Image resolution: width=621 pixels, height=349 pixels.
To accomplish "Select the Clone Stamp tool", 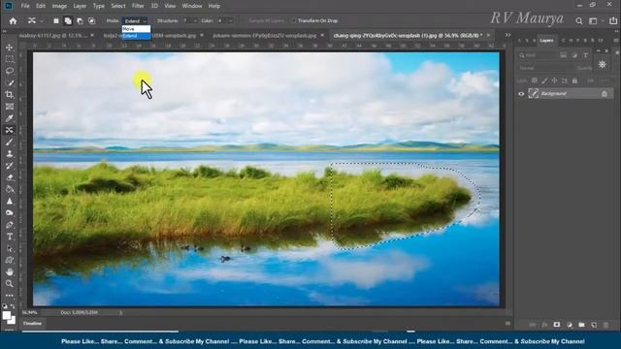I will click(x=9, y=154).
